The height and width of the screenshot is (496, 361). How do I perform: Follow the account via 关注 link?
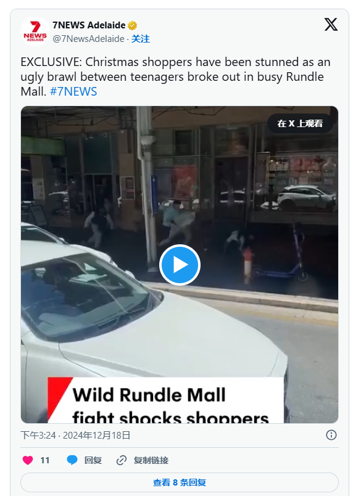pyautogui.click(x=141, y=39)
